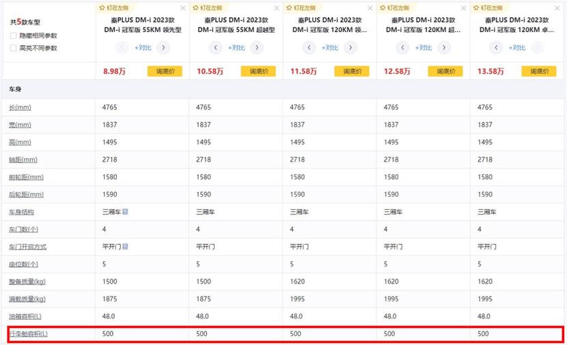567x345 pixels.
Task: Select the 13.58万 price text
Action: (x=490, y=71)
